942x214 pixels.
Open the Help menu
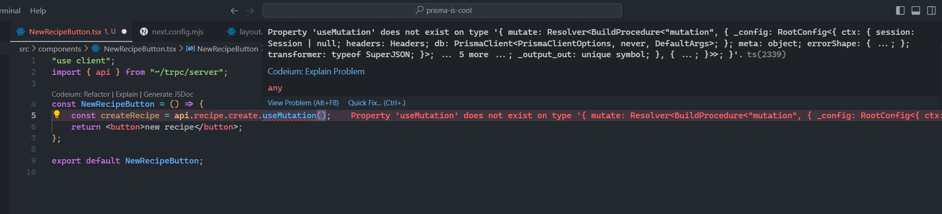click(38, 10)
